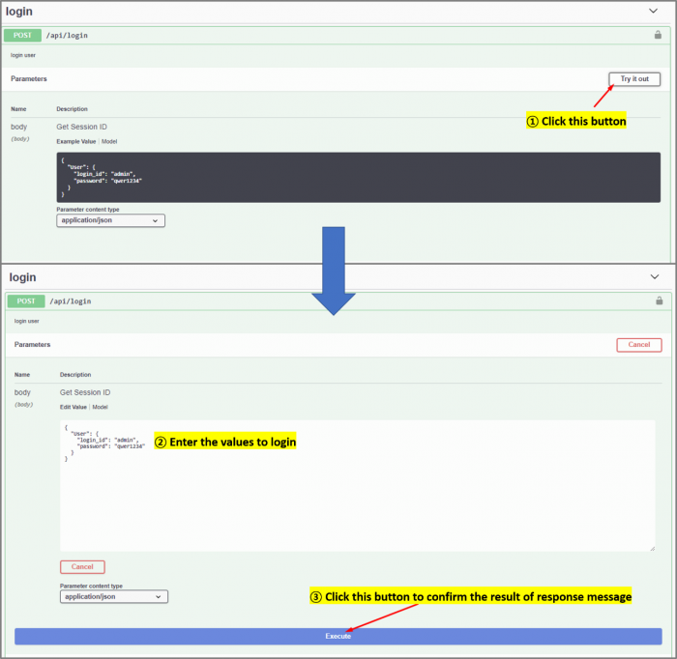Click authorization lock icon above the red Cancel button
The width and height of the screenshot is (677, 659).
[x=659, y=301]
